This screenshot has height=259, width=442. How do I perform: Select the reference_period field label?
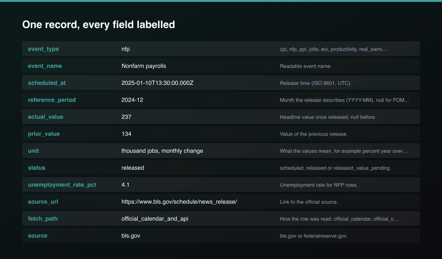(52, 100)
